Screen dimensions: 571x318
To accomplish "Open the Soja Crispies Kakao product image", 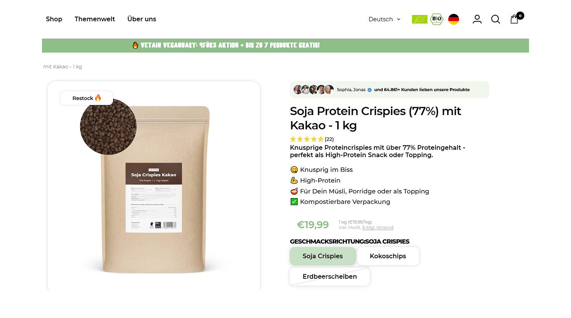I will tap(154, 186).
